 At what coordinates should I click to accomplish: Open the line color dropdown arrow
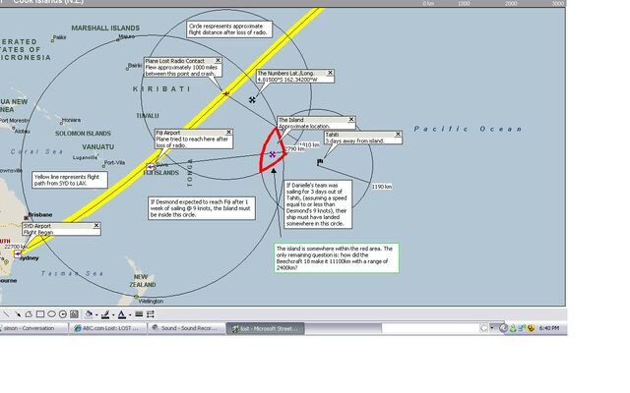113,314
